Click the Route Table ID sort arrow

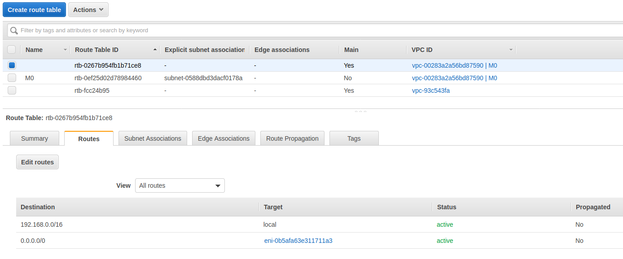point(155,50)
